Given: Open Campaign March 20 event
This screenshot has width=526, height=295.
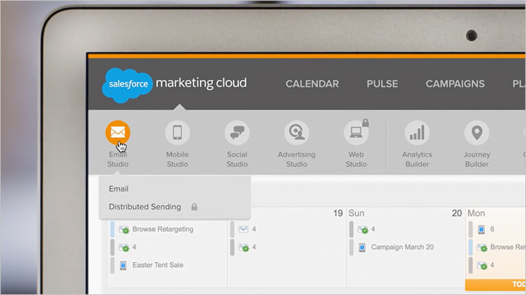Looking at the screenshot, I should click(401, 247).
